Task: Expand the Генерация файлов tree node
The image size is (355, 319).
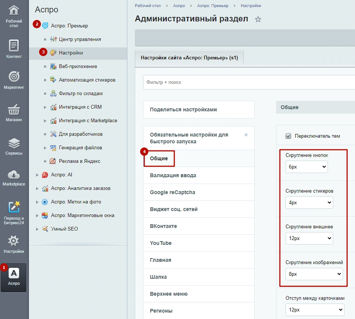Action: click(x=45, y=148)
